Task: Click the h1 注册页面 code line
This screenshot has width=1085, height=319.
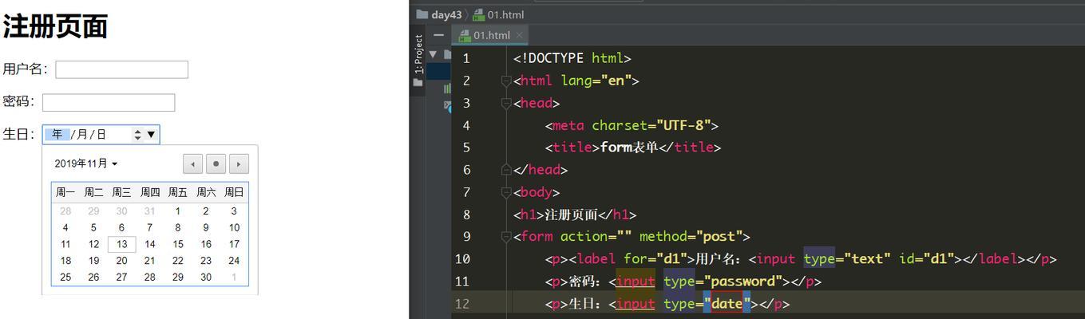Action: pyautogui.click(x=575, y=215)
